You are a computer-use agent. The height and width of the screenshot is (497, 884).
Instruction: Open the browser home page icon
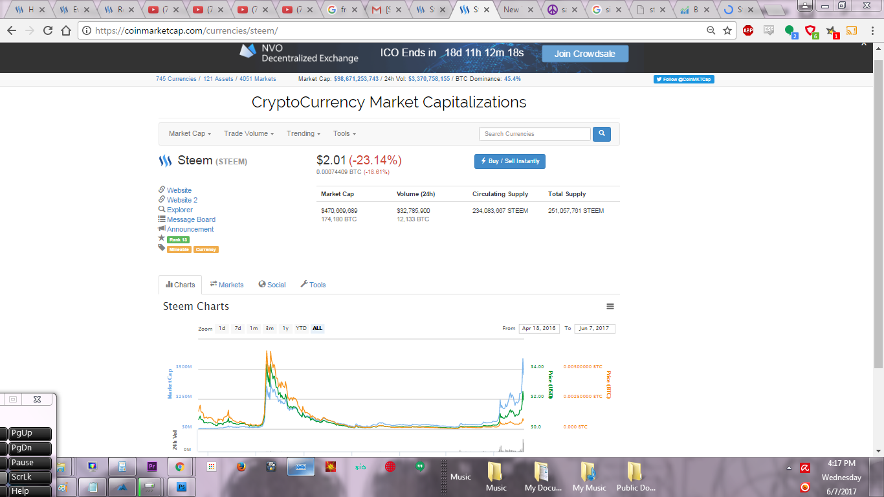[66, 30]
